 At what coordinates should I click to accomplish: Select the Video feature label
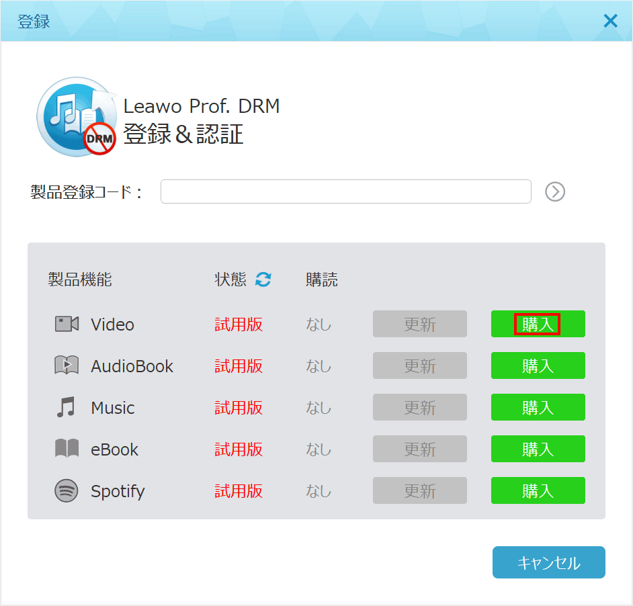tap(112, 324)
